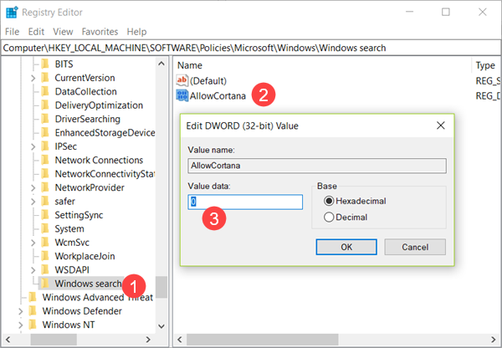Close the Edit DWORD dialog
Screen dimensions: 502x348
pos(441,125)
